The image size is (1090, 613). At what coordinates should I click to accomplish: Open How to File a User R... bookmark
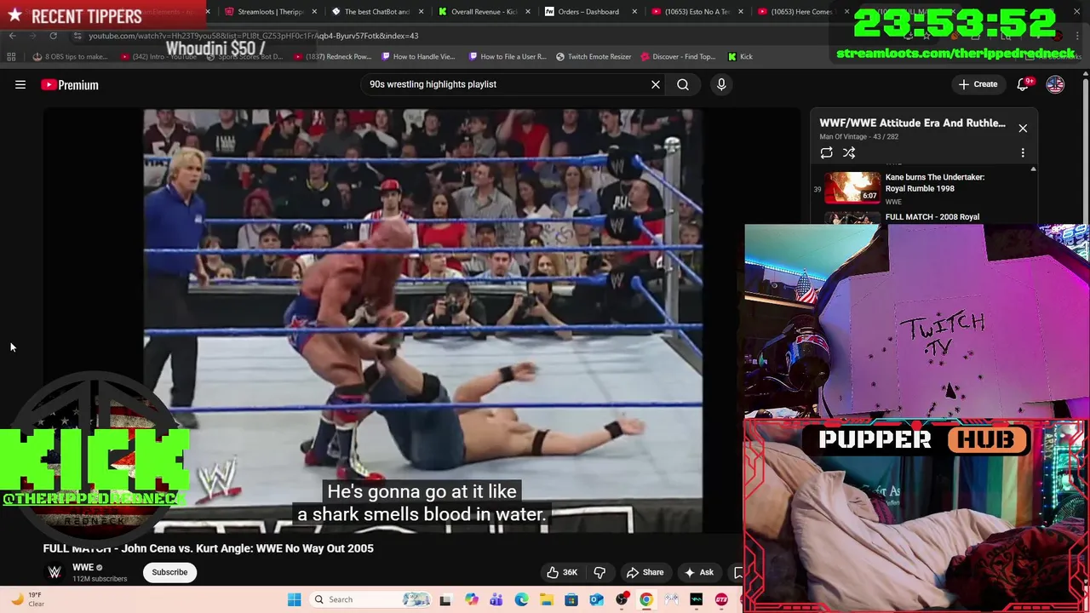tap(508, 56)
